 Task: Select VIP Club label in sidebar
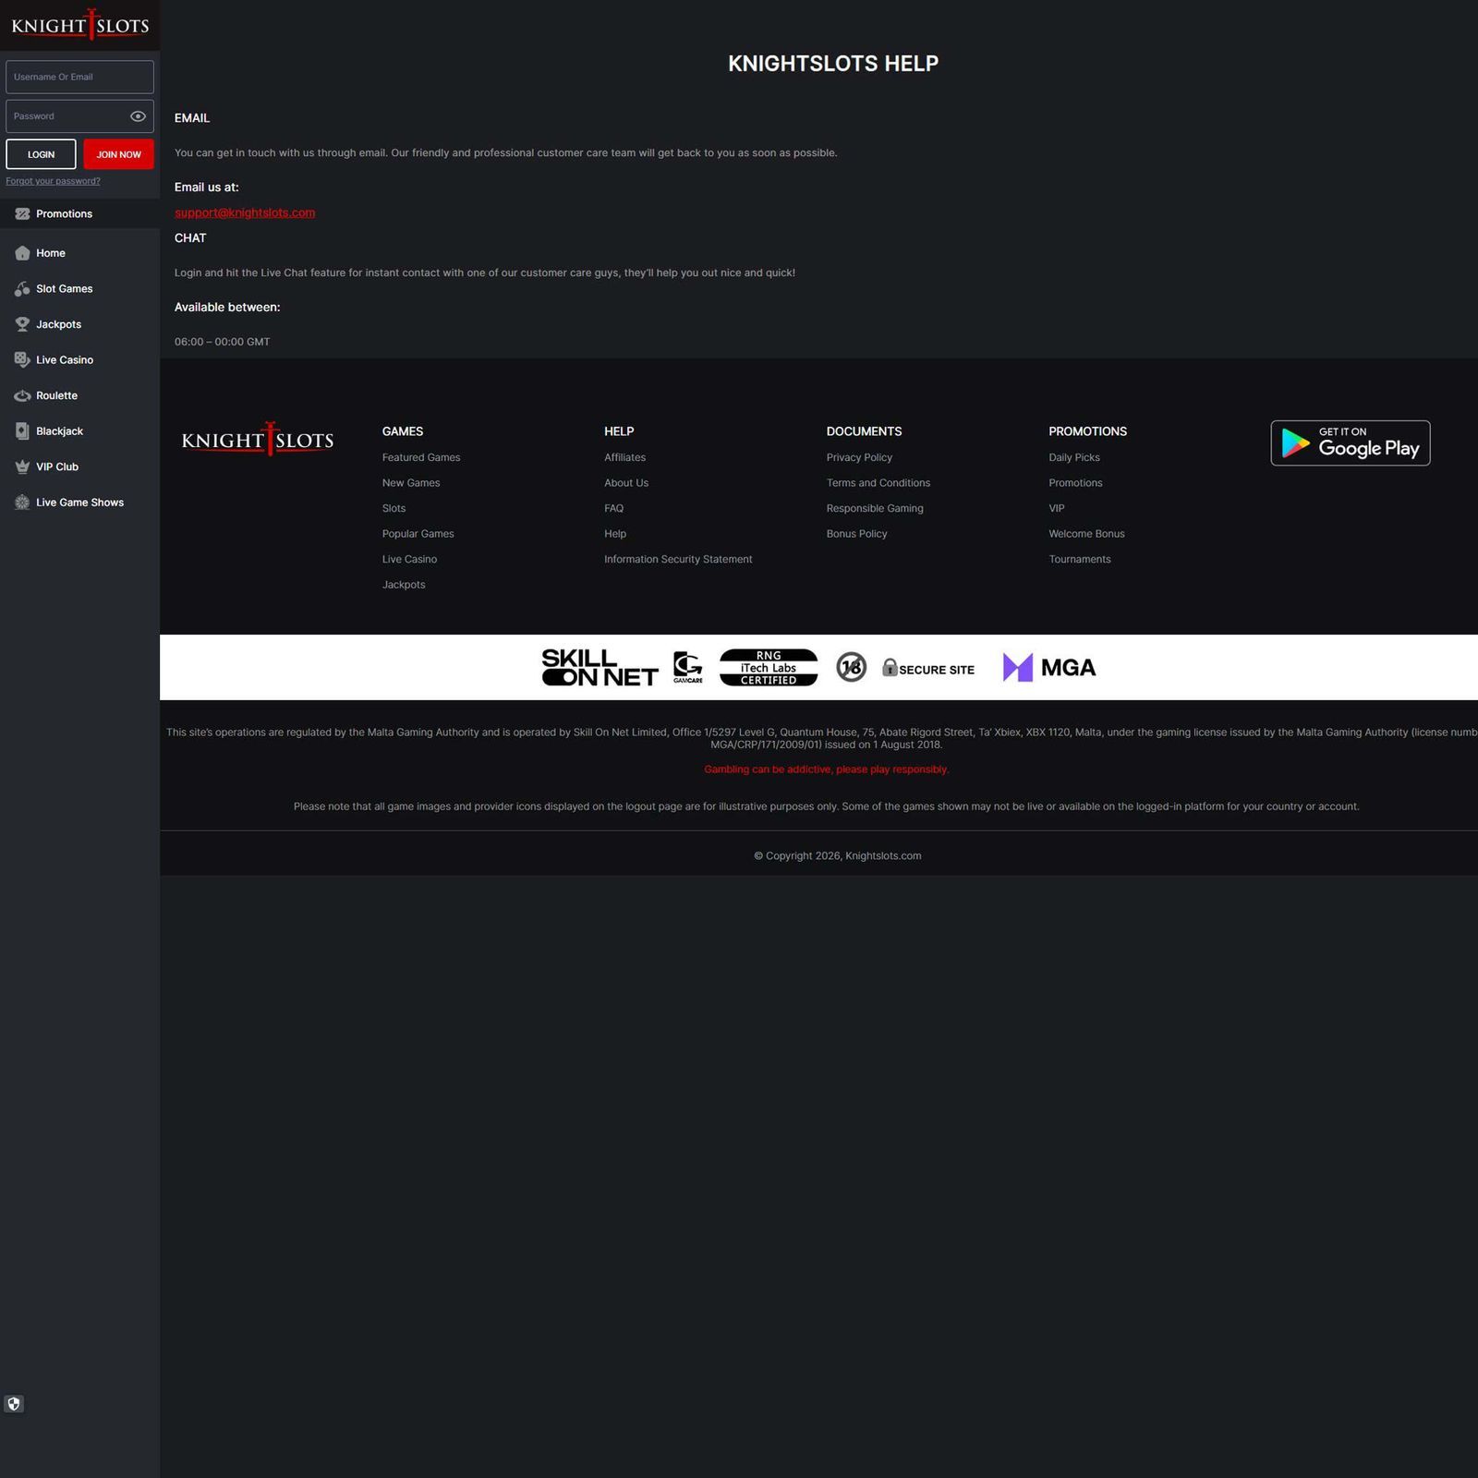(57, 466)
